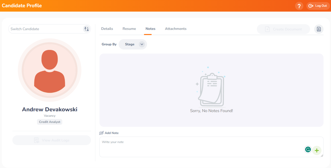Click the green plus icon to submit note

pos(317,150)
